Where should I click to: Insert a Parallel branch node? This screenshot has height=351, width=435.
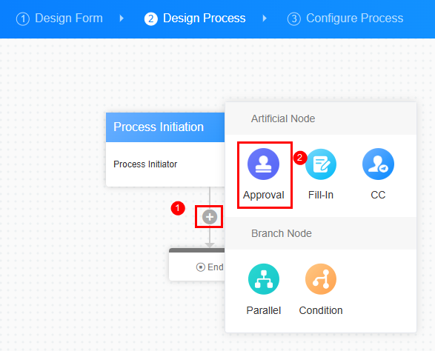tap(263, 279)
